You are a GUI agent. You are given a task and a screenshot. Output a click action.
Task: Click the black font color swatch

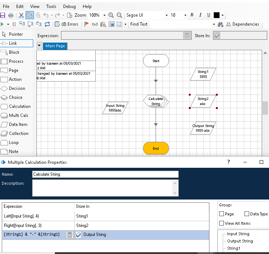(217, 15)
